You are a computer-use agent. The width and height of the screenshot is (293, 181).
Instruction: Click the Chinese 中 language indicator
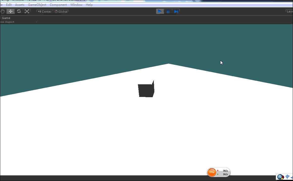[287, 177]
